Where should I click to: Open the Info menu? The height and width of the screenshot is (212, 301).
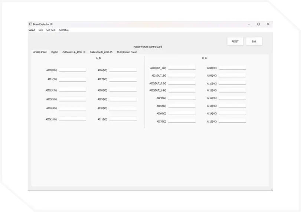point(41,30)
